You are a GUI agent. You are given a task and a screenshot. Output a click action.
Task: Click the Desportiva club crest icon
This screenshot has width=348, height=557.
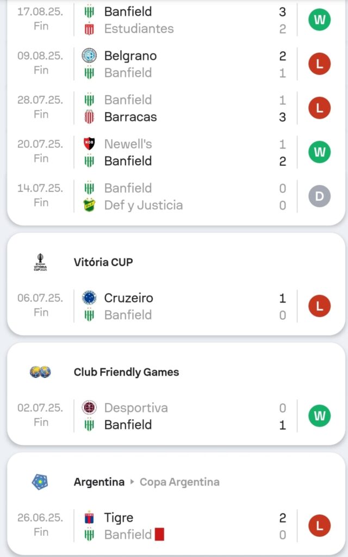tap(89, 408)
